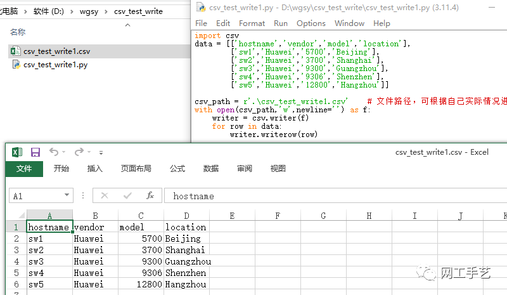Switch to the 页面布局 ribbon tab

point(136,169)
